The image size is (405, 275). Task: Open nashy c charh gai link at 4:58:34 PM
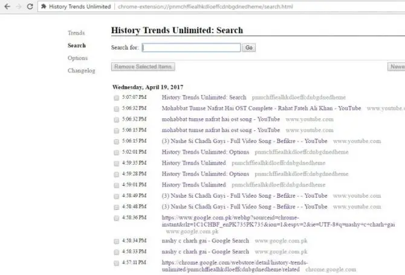pyautogui.click(x=206, y=241)
